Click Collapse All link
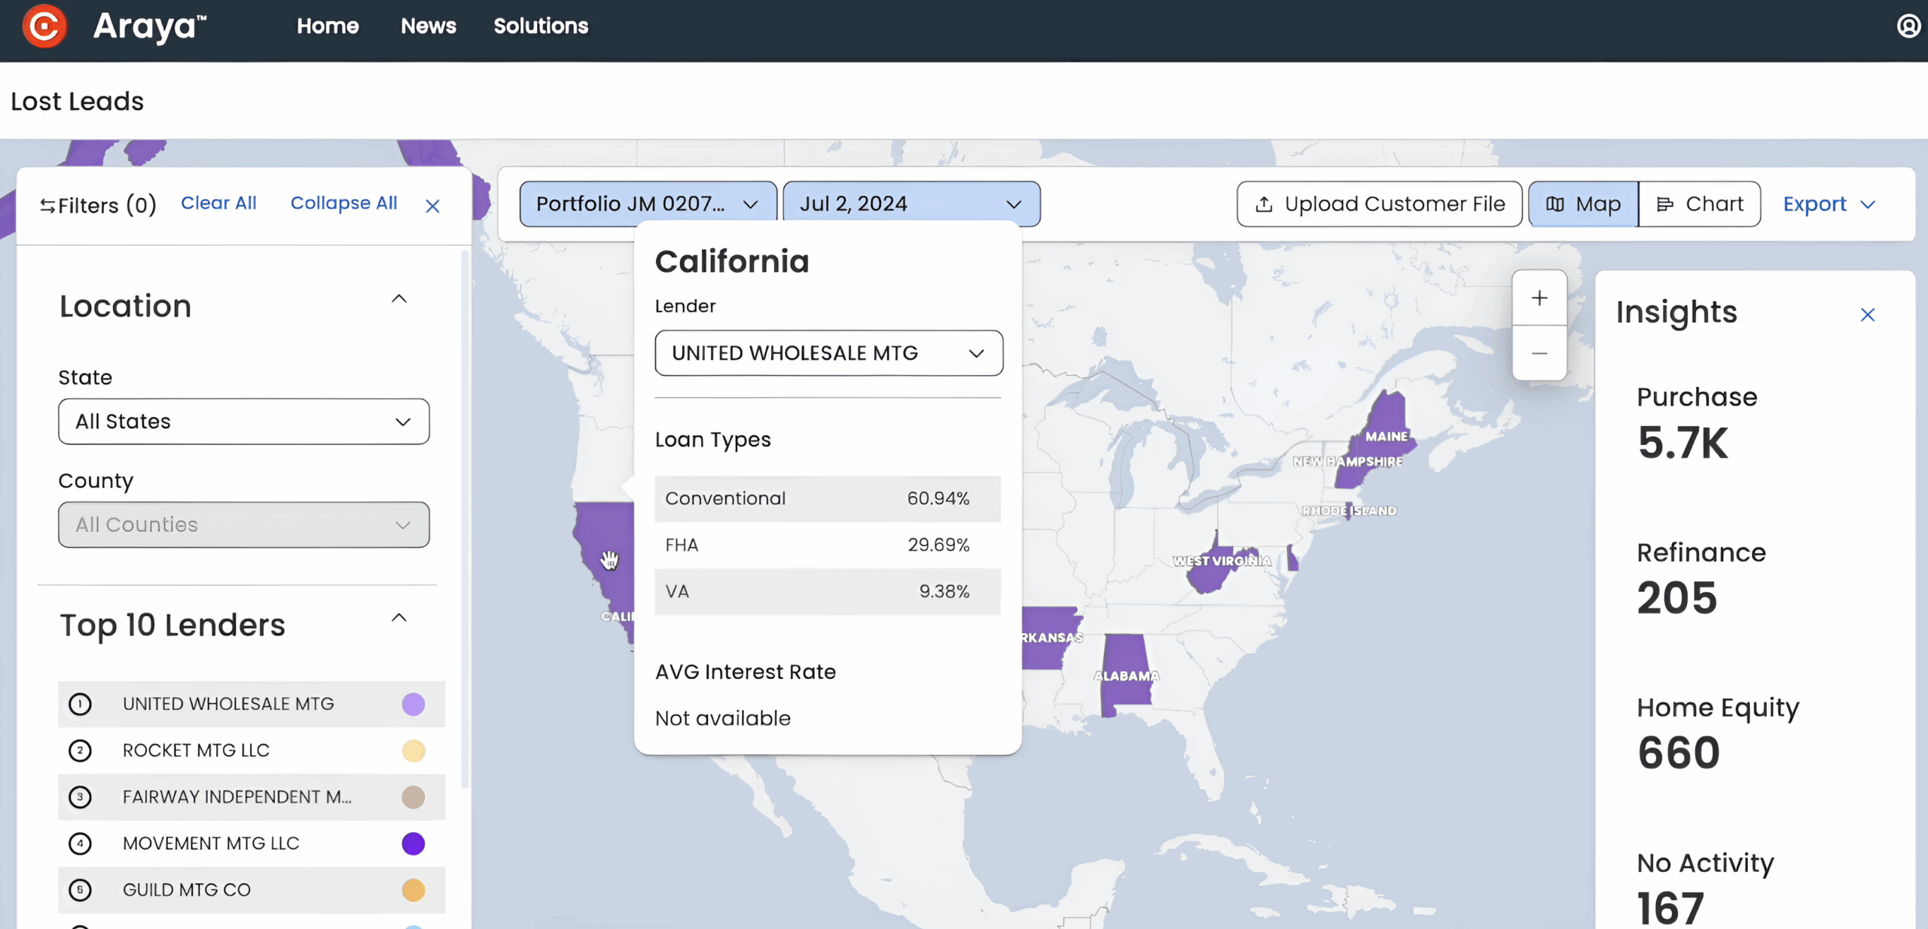This screenshot has width=1928, height=929. point(343,203)
